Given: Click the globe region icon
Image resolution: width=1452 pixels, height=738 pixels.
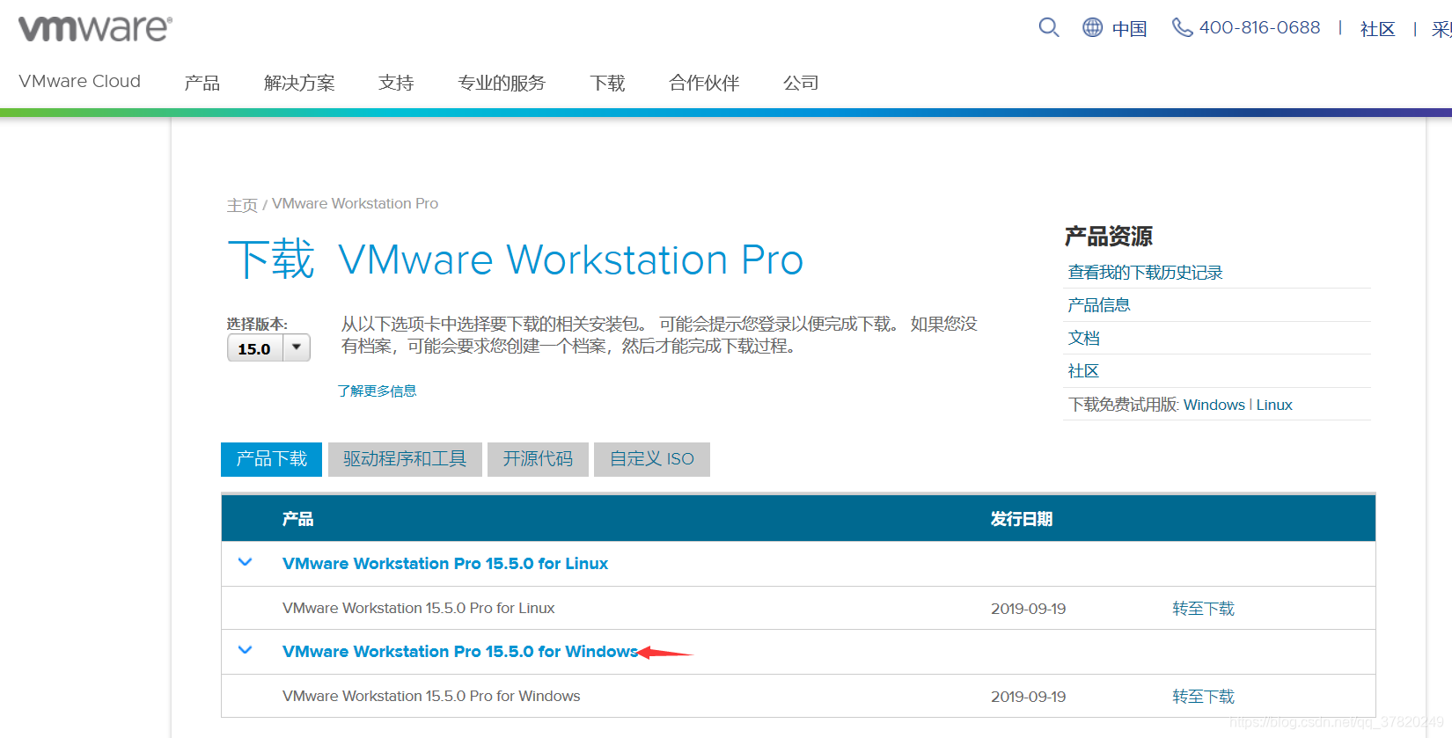Looking at the screenshot, I should pyautogui.click(x=1092, y=27).
